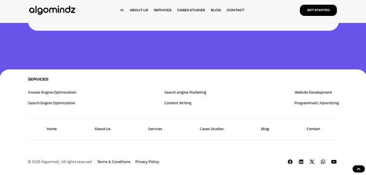Open Answer Engine Optimization link
This screenshot has width=366, height=175.
click(52, 92)
